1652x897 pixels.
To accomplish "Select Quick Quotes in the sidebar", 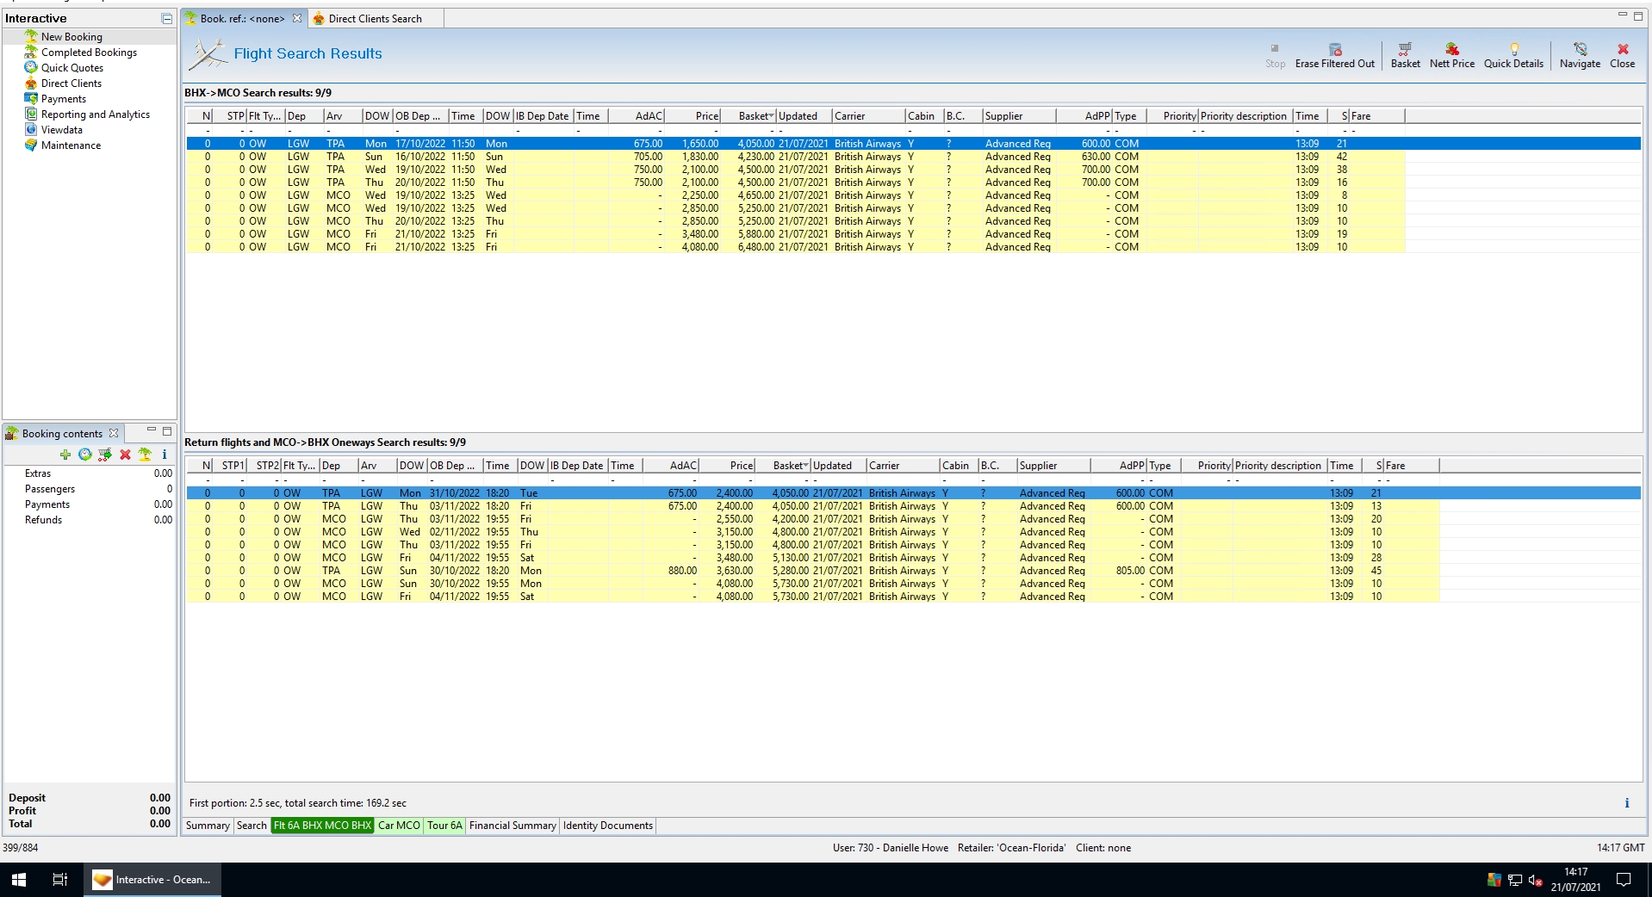I will [72, 68].
